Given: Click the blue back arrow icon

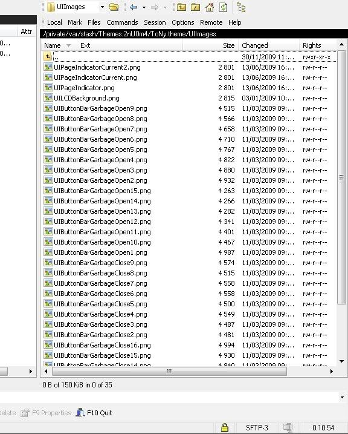Looking at the screenshot, I should tap(134, 7).
